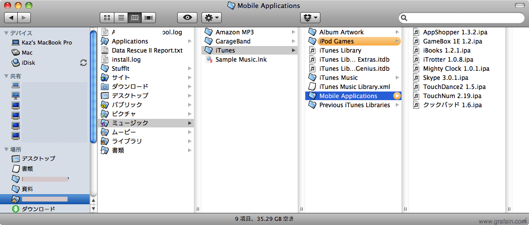Click the iDisk sync arrows icon
Image resolution: width=529 pixels, height=225 pixels.
84,63
